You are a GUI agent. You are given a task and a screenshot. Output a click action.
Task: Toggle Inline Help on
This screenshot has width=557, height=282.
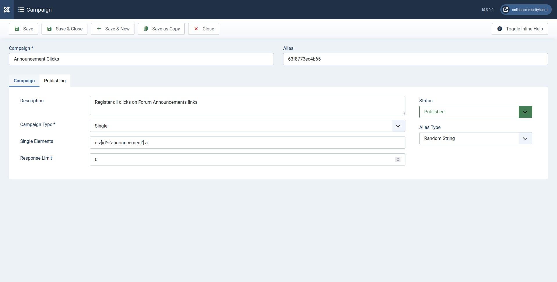(520, 29)
